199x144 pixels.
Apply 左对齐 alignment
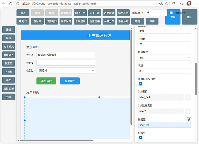click(x=23, y=21)
